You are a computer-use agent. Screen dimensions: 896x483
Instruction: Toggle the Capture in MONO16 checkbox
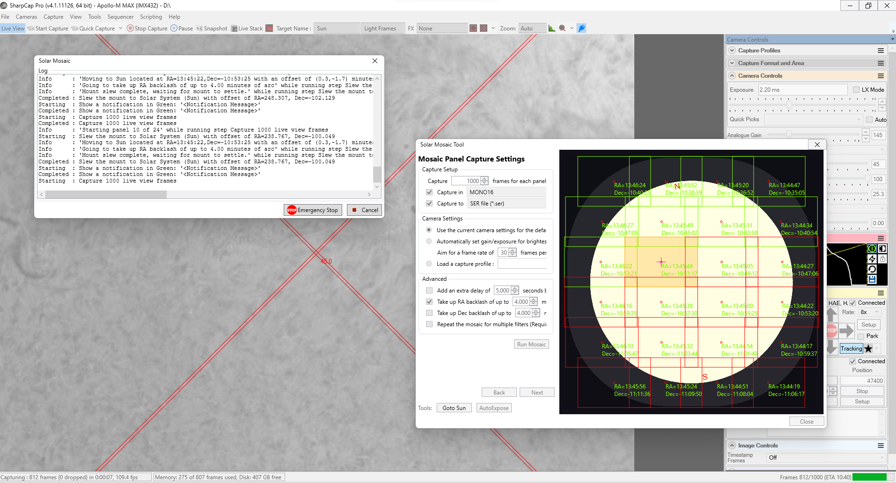pos(429,192)
